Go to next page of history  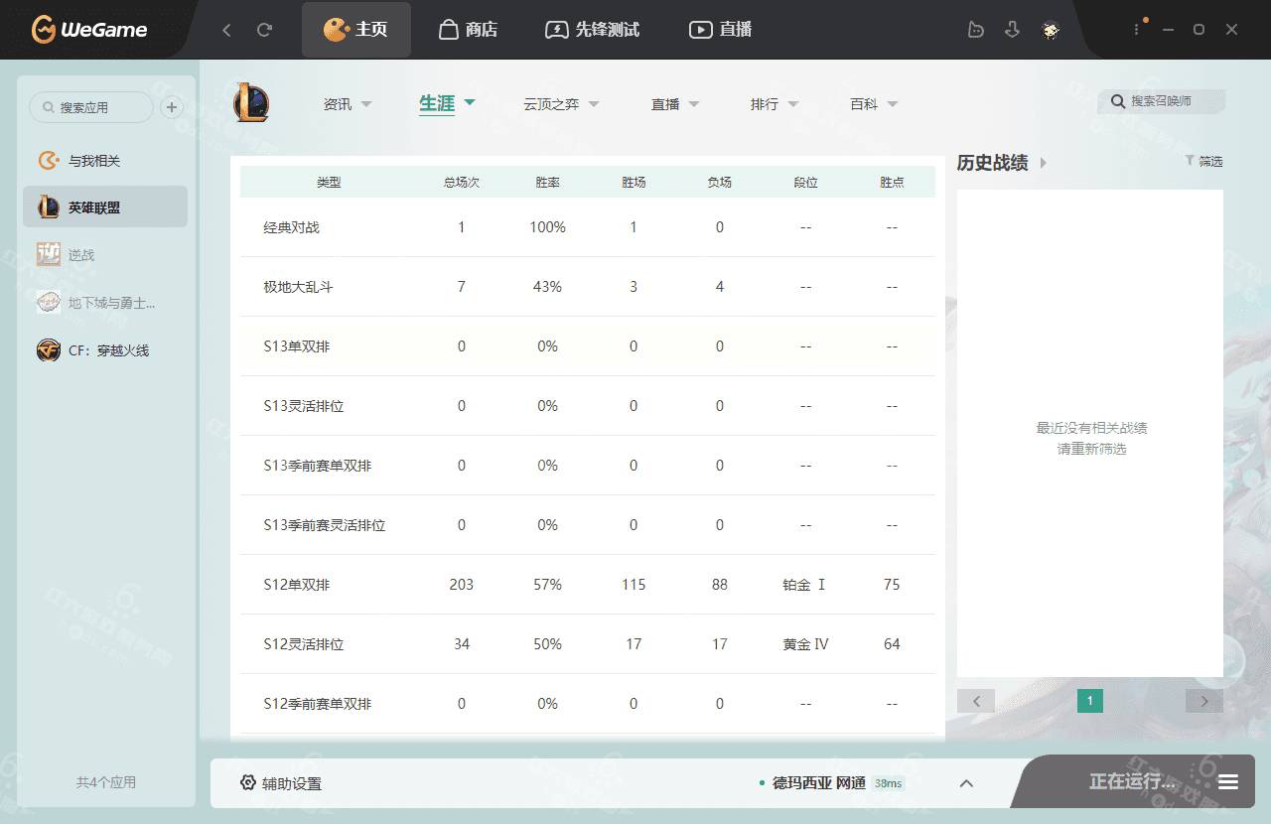tap(1204, 701)
